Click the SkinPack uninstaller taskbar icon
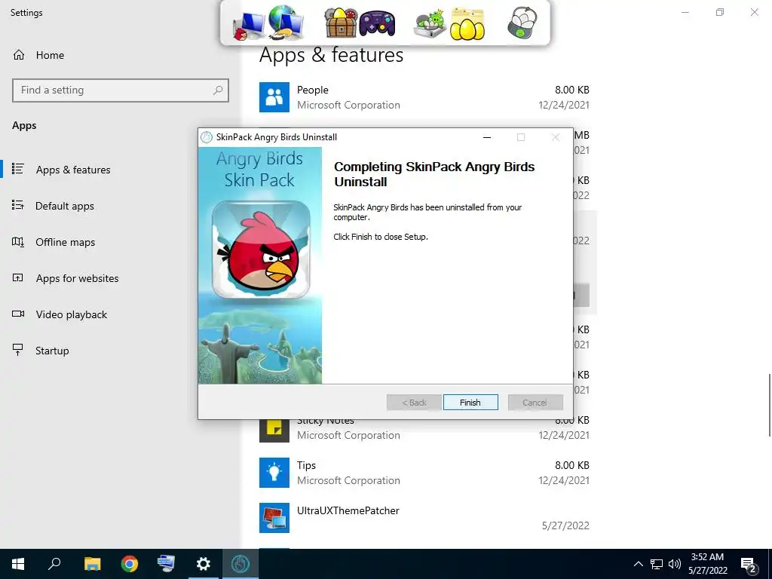Viewport: 772px width, 579px height. point(240,564)
